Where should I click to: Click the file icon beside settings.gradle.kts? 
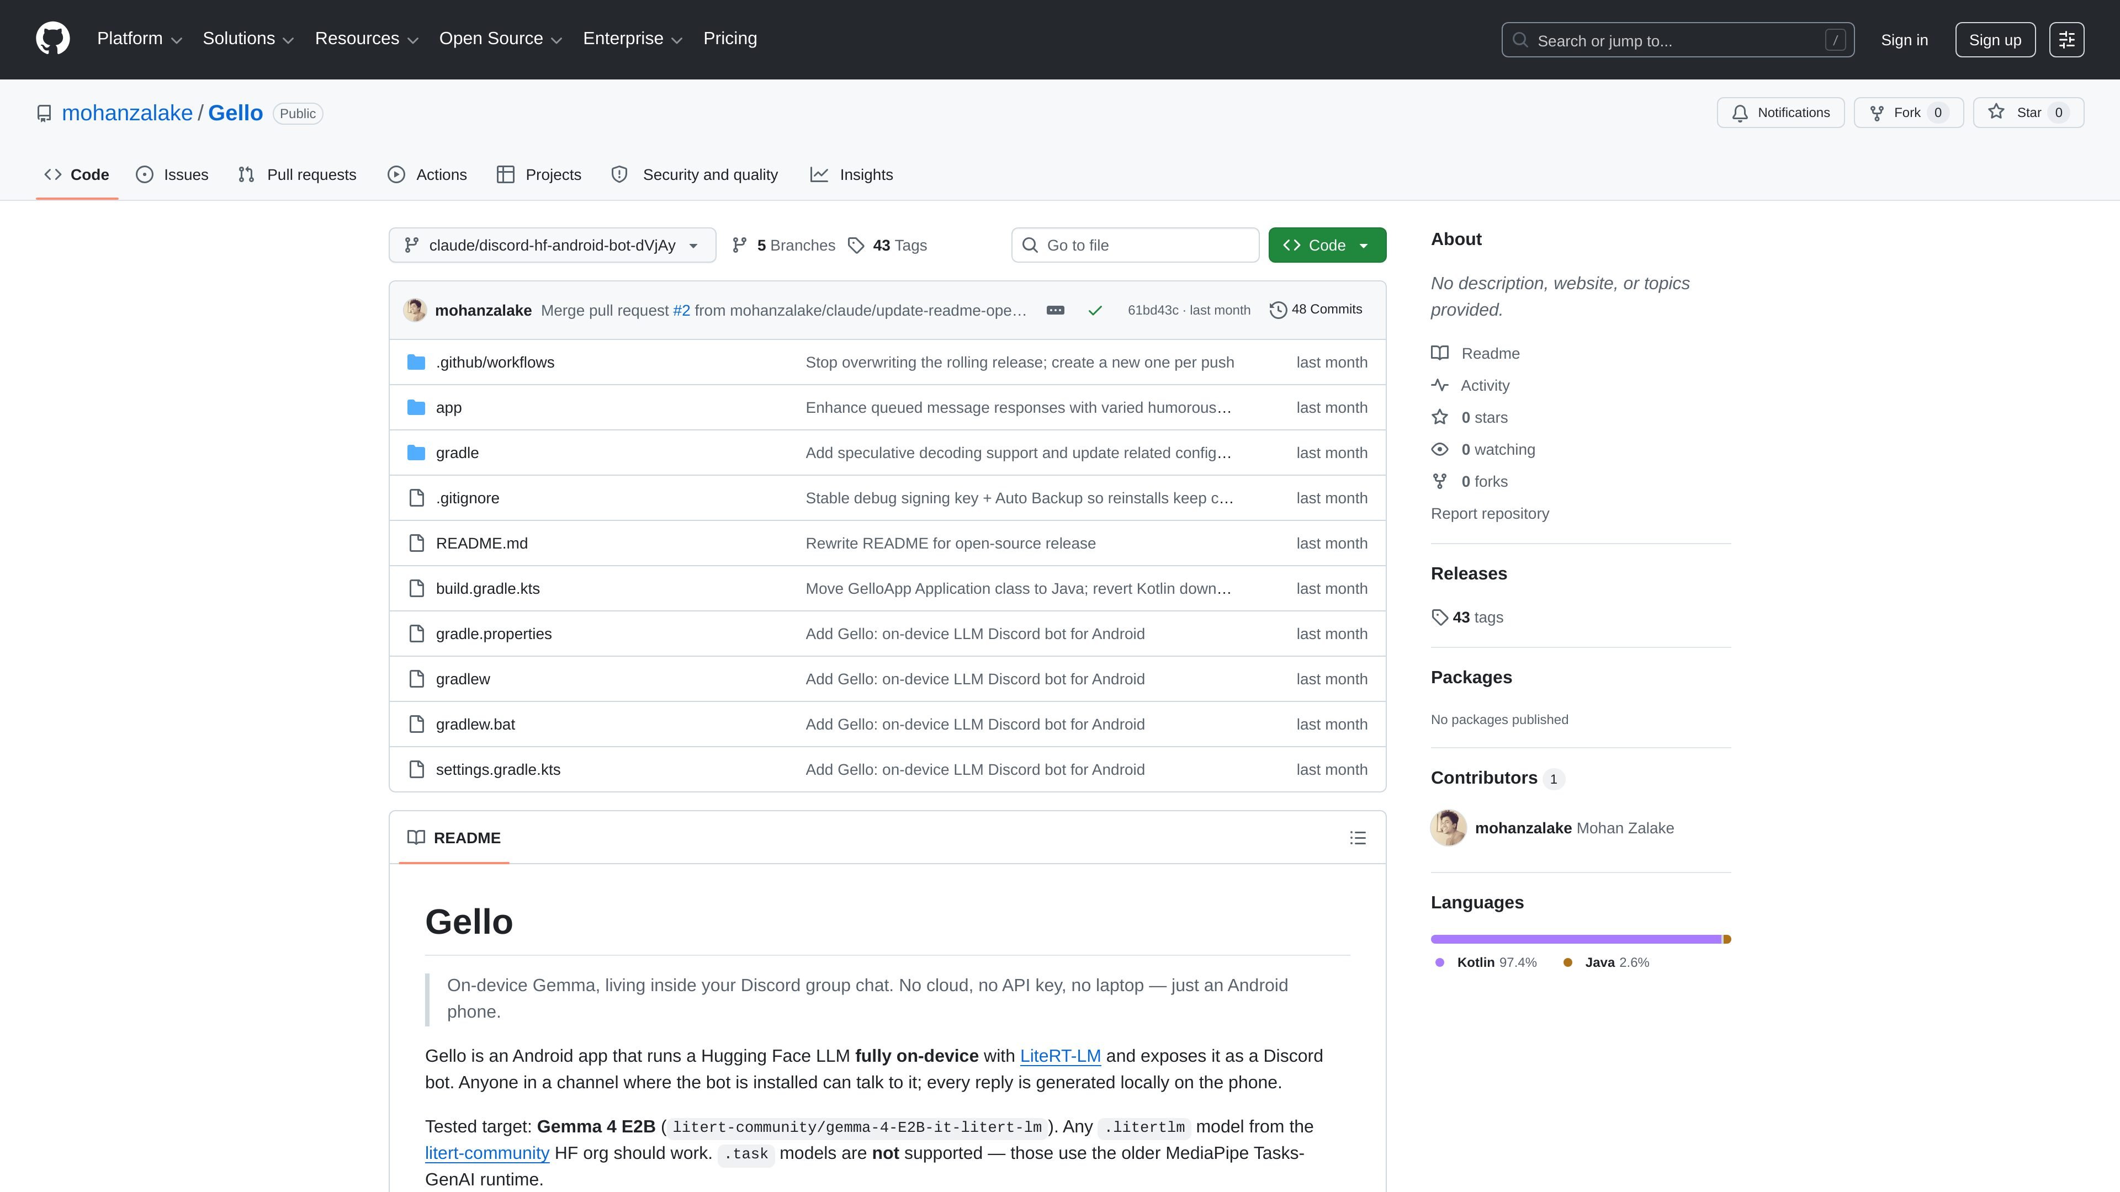pos(417,769)
